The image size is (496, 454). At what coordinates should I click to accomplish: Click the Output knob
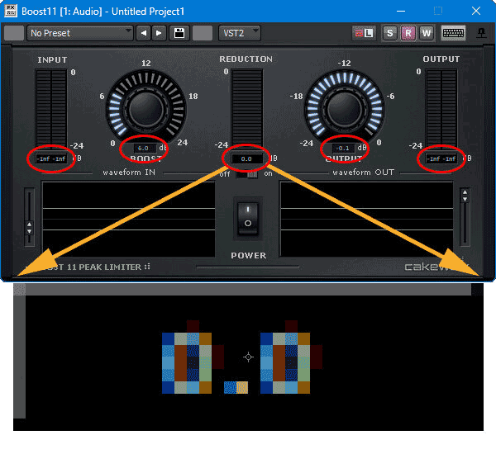coord(345,106)
